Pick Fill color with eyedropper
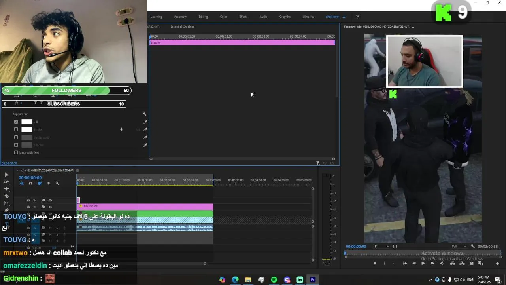Image resolution: width=506 pixels, height=285 pixels. click(x=145, y=122)
